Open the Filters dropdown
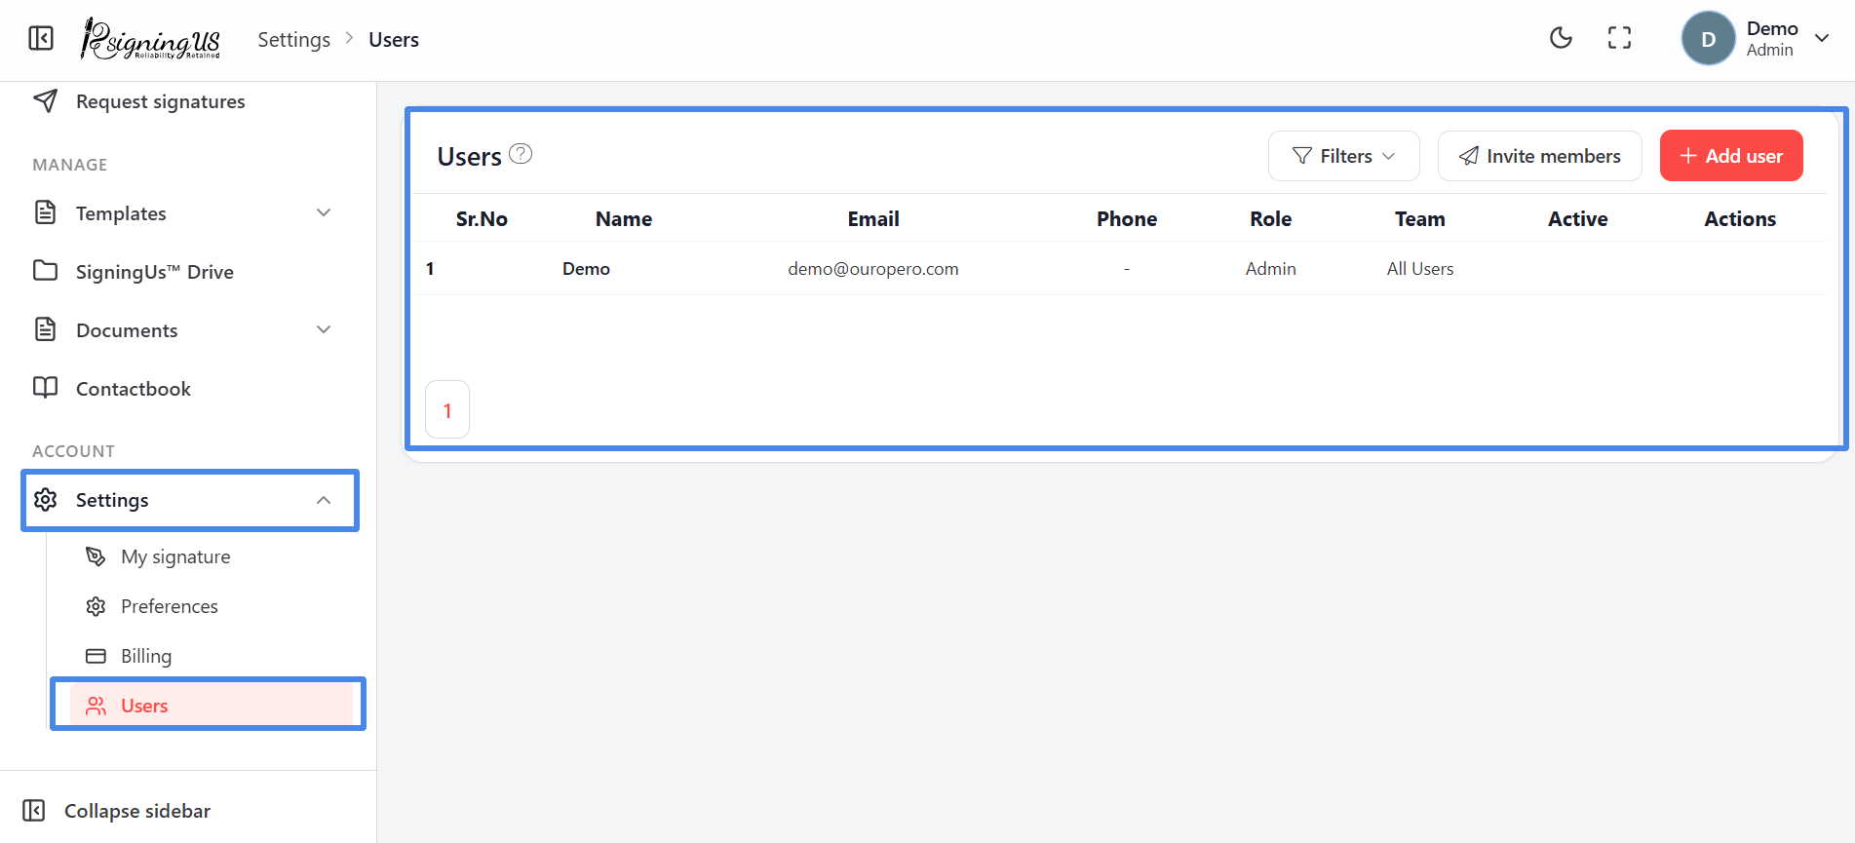Image resolution: width=1855 pixels, height=843 pixels. tap(1343, 156)
